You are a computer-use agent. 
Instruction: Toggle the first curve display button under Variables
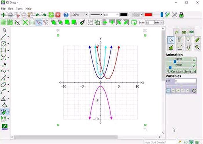point(168,91)
